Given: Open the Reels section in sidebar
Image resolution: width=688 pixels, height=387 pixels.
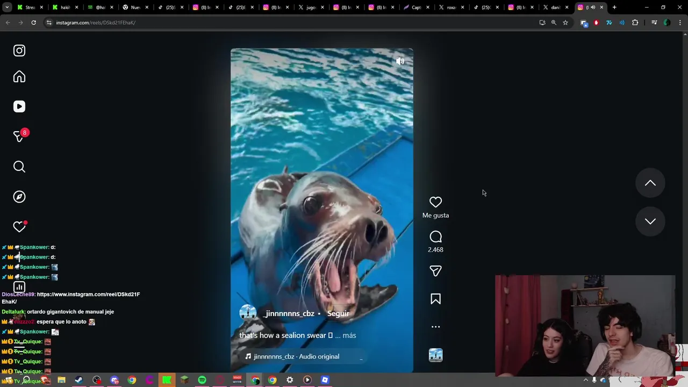Looking at the screenshot, I should coord(19,106).
